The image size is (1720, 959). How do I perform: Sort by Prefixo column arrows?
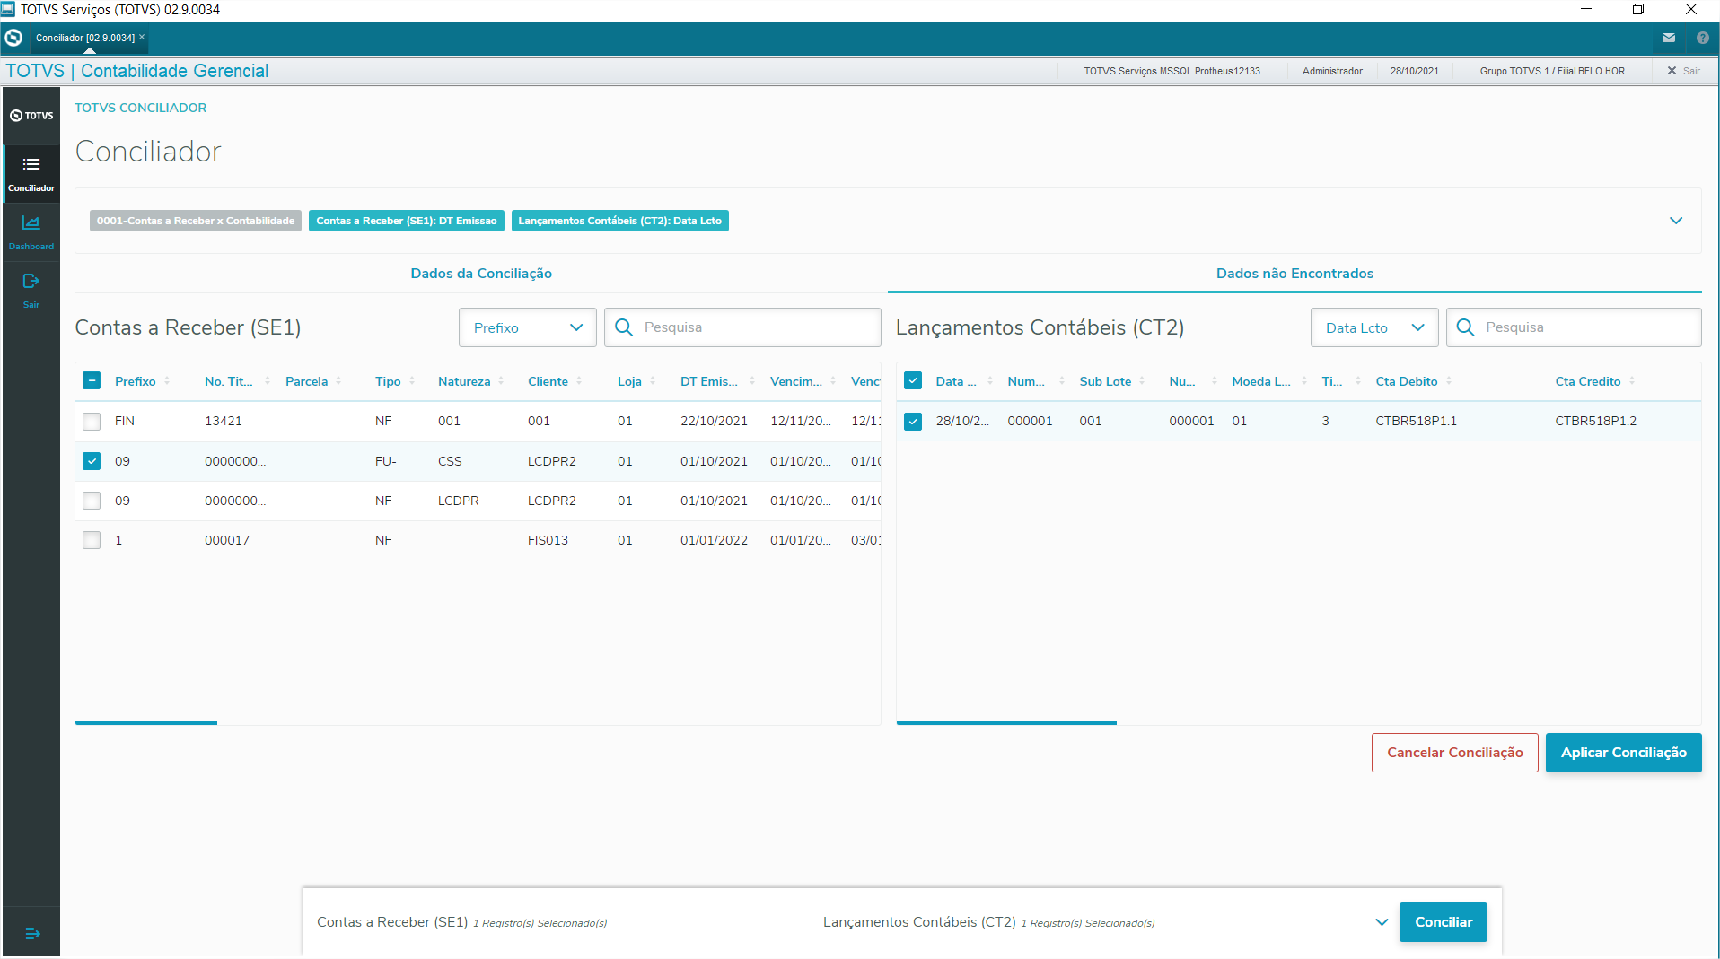pyautogui.click(x=167, y=381)
